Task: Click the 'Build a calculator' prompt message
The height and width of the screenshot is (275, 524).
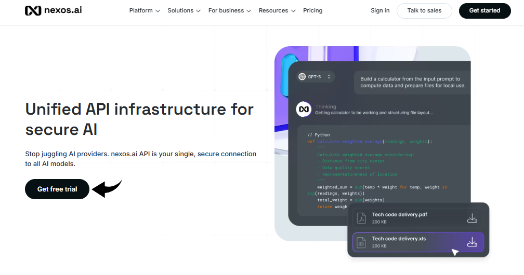Action: (412, 82)
